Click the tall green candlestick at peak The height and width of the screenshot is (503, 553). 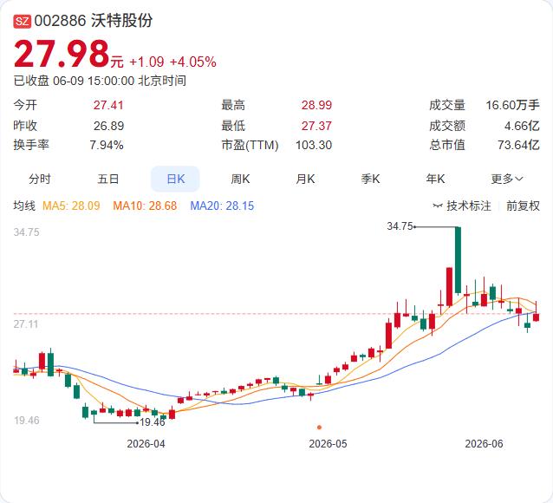[x=458, y=260]
